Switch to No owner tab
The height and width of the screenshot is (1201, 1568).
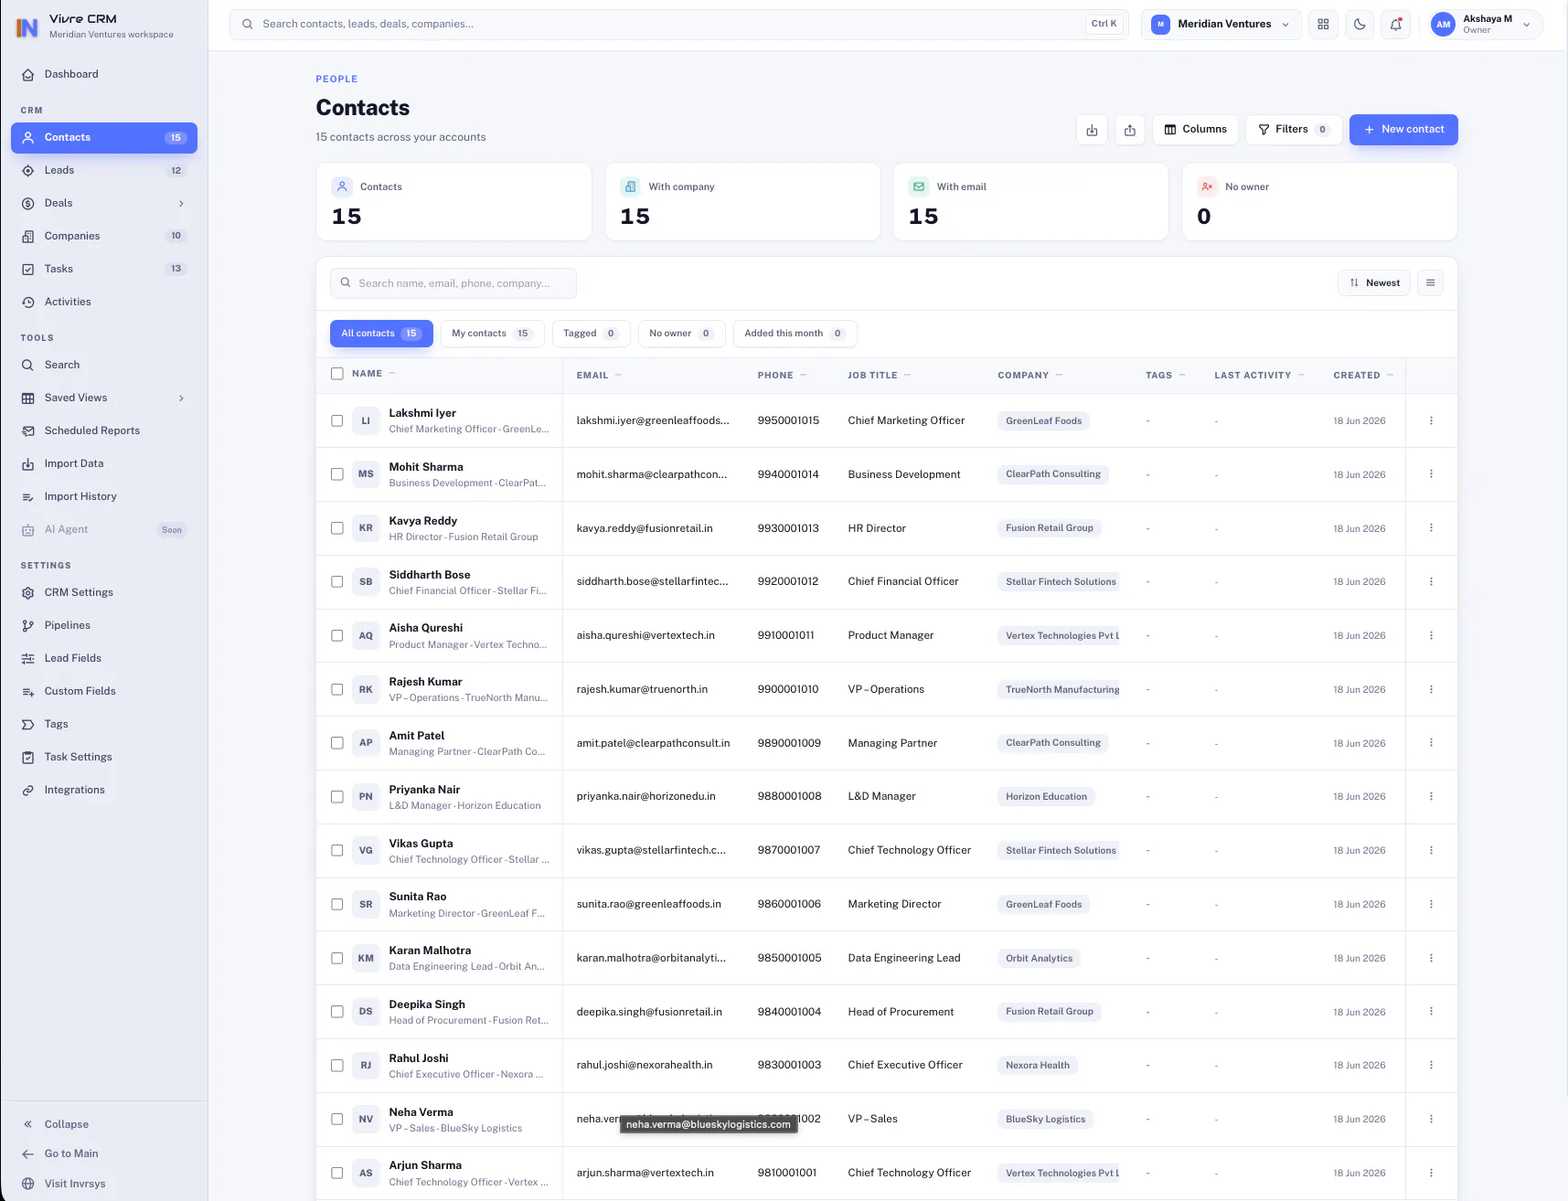[681, 334]
